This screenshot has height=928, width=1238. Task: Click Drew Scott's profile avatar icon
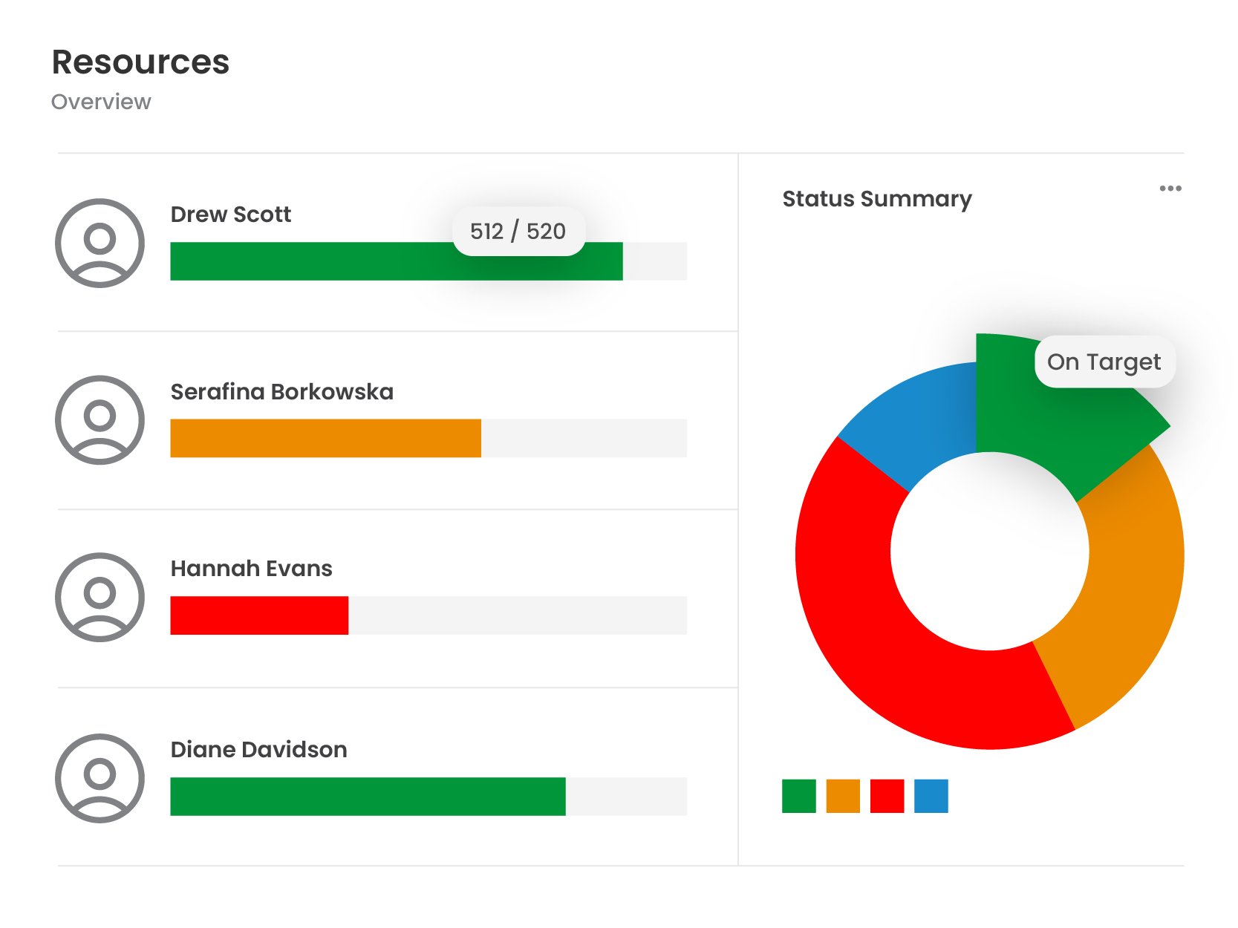pyautogui.click(x=100, y=241)
